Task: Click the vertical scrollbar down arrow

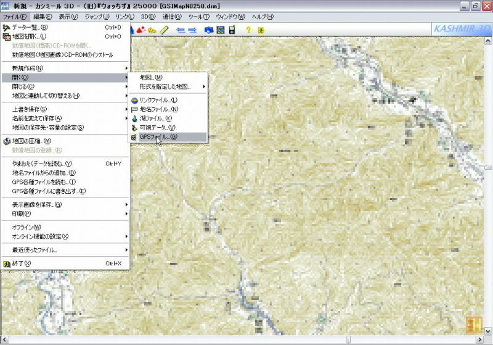Action: click(x=488, y=331)
